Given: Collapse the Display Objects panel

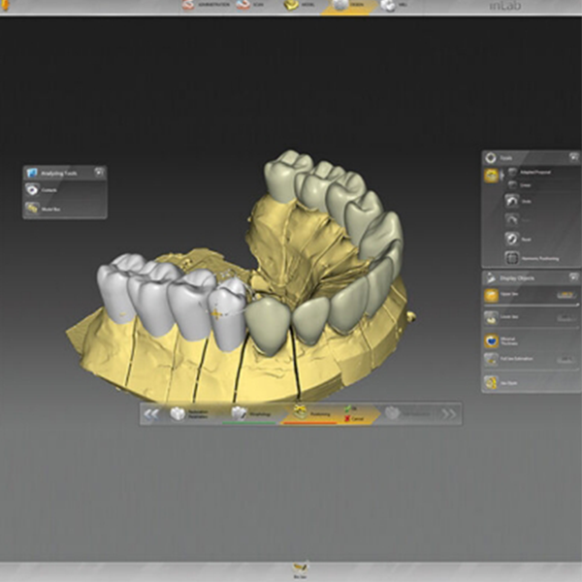Looking at the screenshot, I should pyautogui.click(x=573, y=277).
